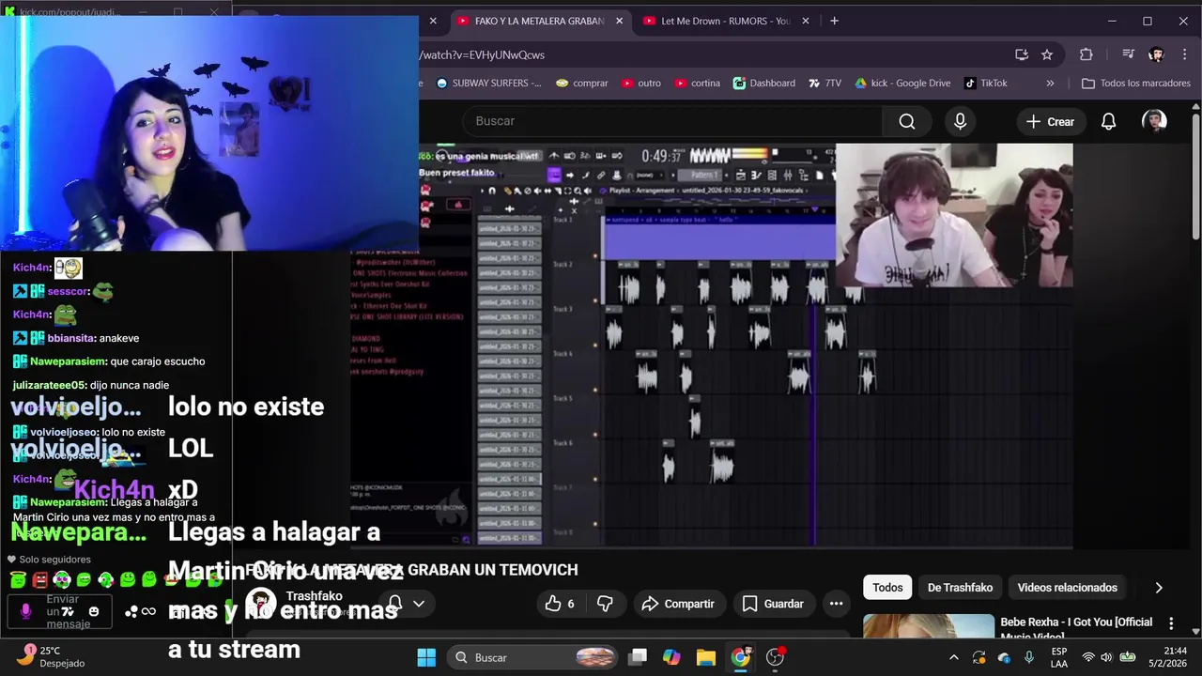This screenshot has width=1202, height=676.
Task: Click the Bebe Rexha video thumbnail
Action: [928, 626]
